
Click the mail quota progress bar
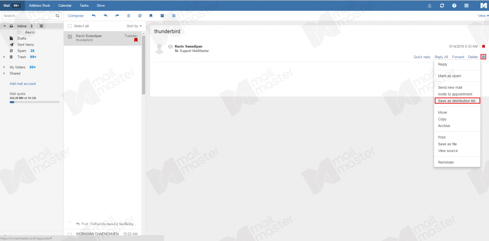(35, 102)
